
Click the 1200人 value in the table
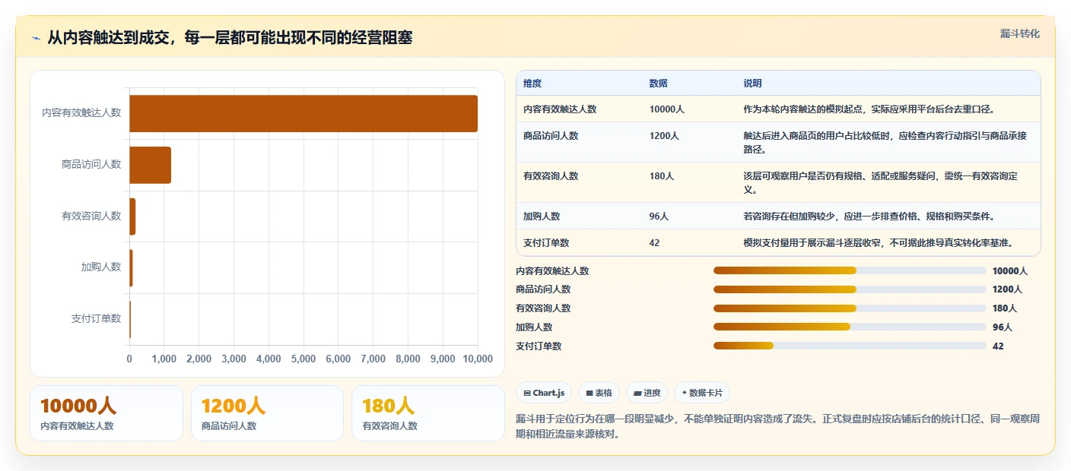pos(664,136)
